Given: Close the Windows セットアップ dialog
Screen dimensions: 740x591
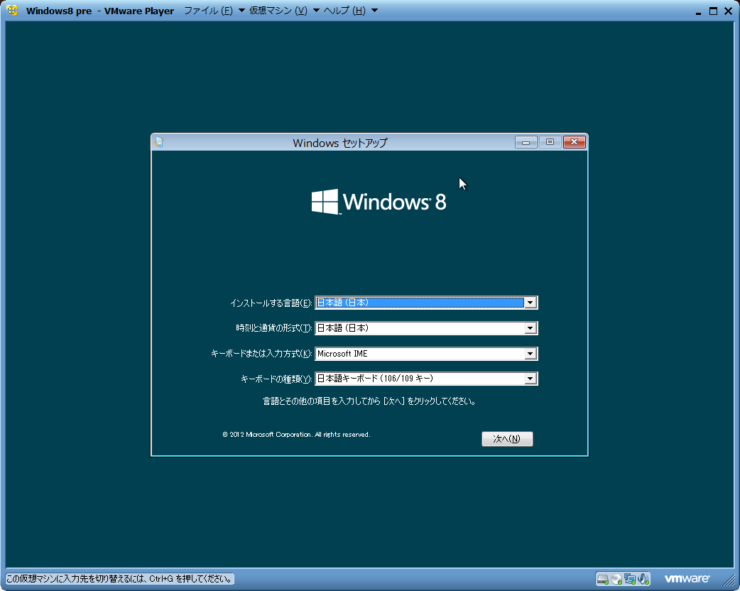Looking at the screenshot, I should 575,142.
